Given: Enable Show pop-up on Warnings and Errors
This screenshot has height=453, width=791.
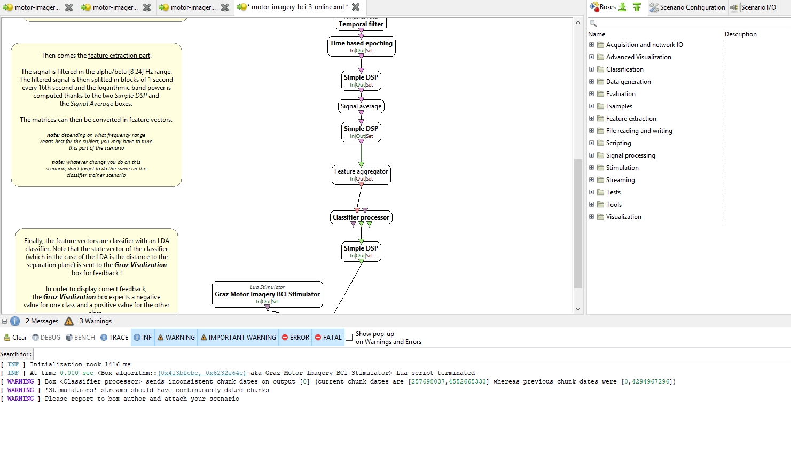Looking at the screenshot, I should pos(349,338).
